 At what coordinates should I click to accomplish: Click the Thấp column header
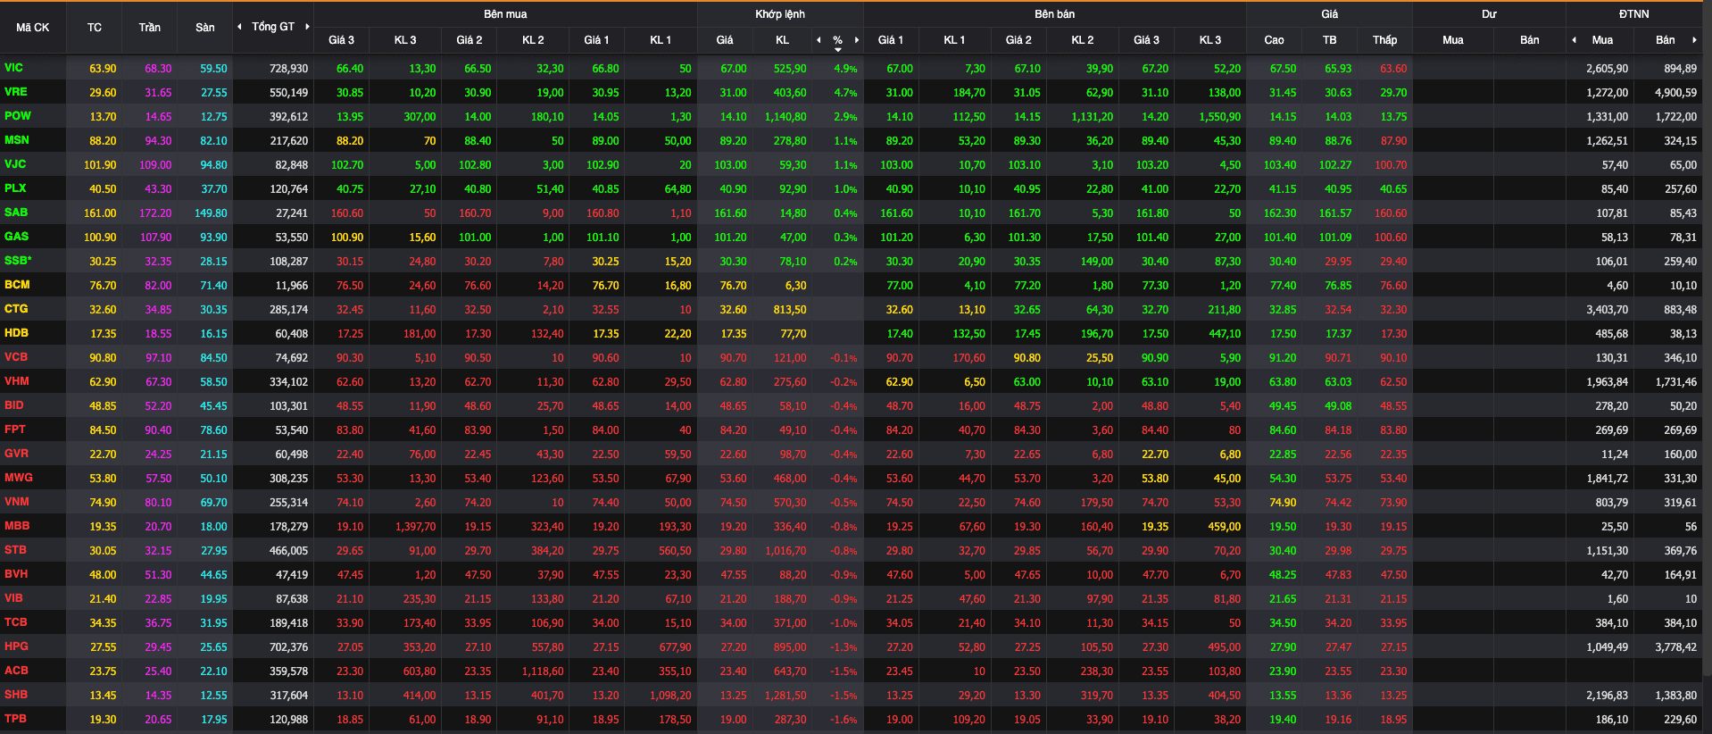1385,40
